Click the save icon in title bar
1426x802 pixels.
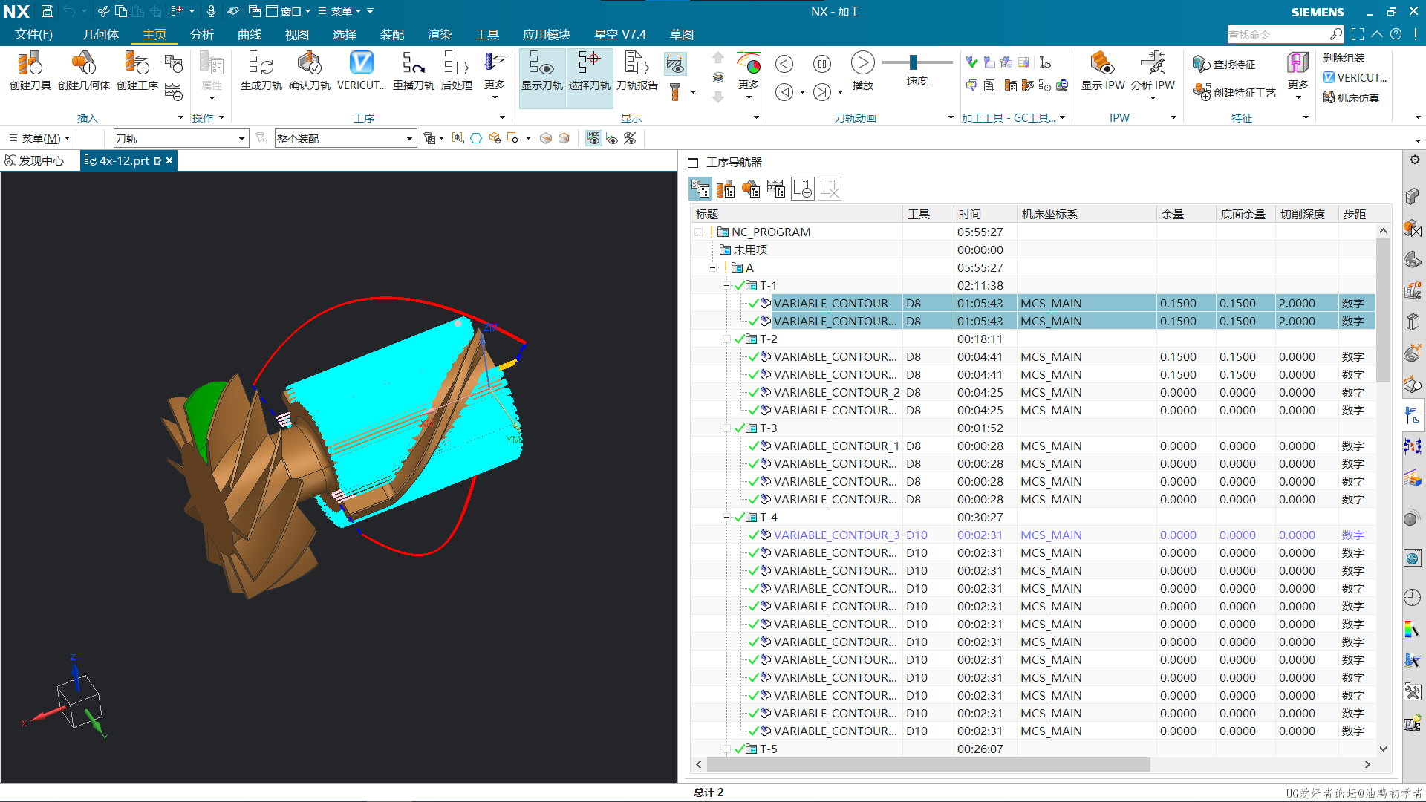click(x=48, y=11)
